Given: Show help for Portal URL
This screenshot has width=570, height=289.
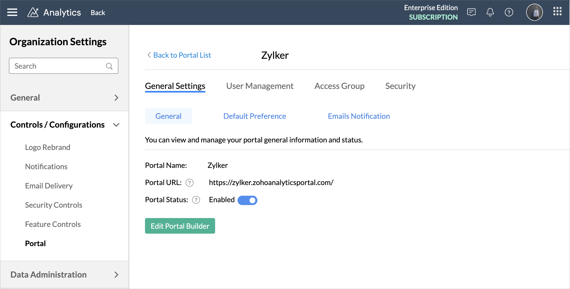Looking at the screenshot, I should [x=190, y=183].
